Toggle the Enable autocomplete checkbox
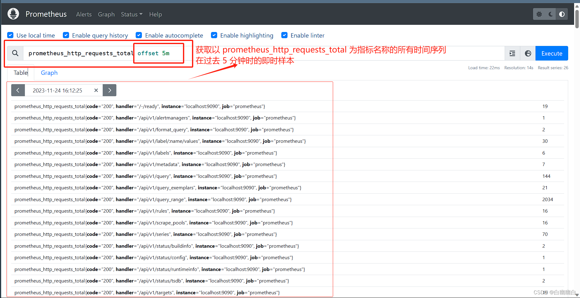This screenshot has width=580, height=298. click(x=139, y=35)
